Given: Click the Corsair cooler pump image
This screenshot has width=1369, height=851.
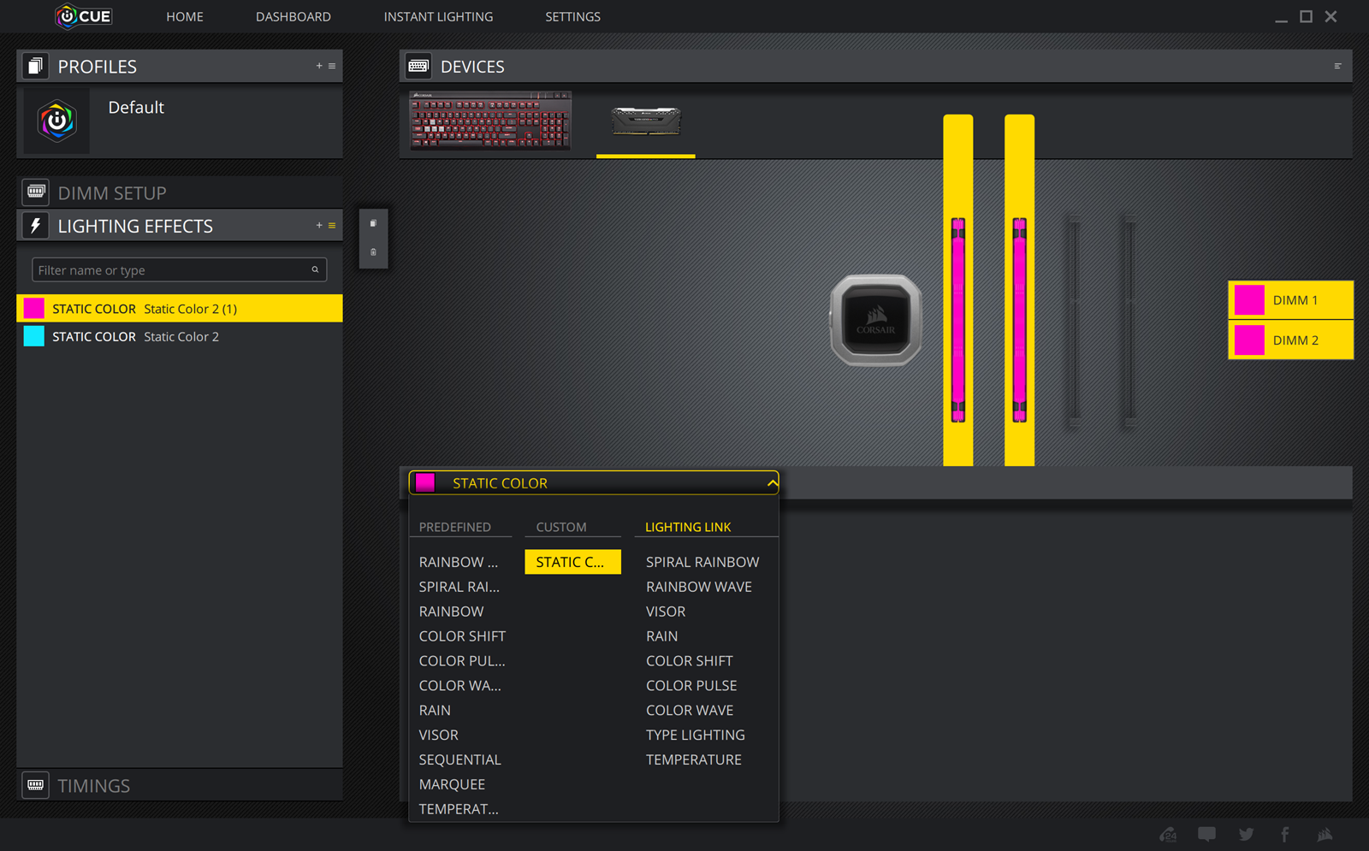Looking at the screenshot, I should (875, 320).
